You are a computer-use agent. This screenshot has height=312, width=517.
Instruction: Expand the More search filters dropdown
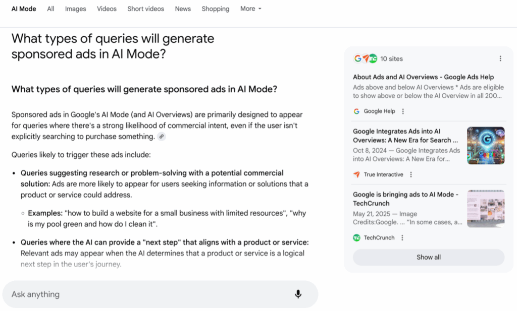point(250,9)
